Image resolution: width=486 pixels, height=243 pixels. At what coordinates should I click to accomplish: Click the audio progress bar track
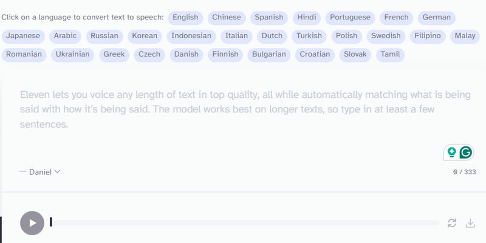245,223
